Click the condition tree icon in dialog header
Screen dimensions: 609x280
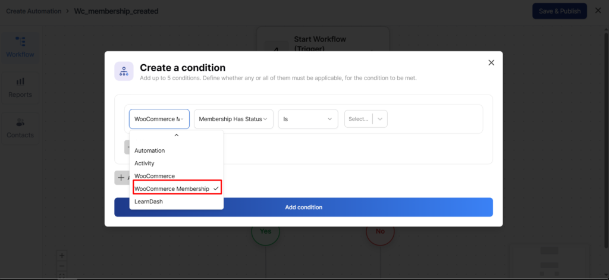coord(124,71)
